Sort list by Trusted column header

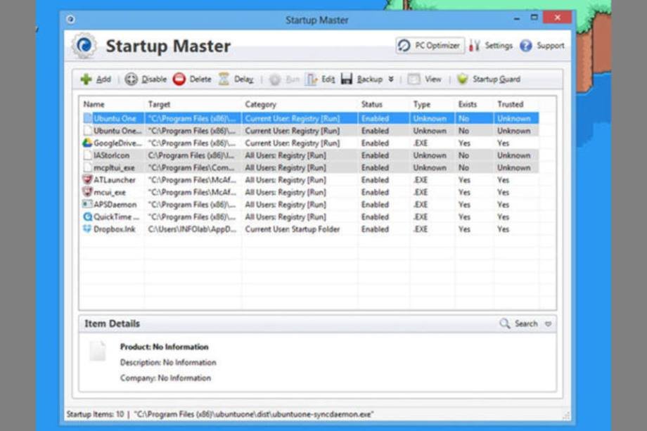(510, 104)
